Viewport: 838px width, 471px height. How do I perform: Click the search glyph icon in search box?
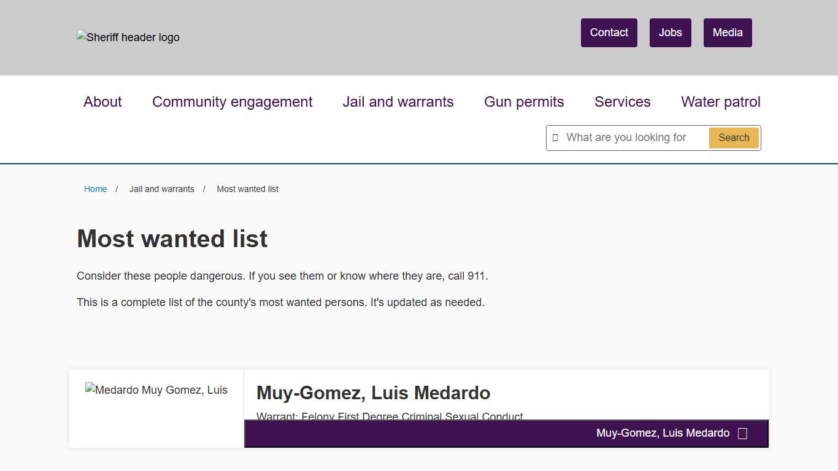point(555,138)
